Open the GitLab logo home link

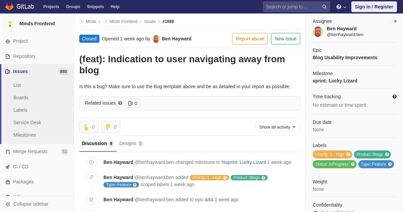[20, 7]
